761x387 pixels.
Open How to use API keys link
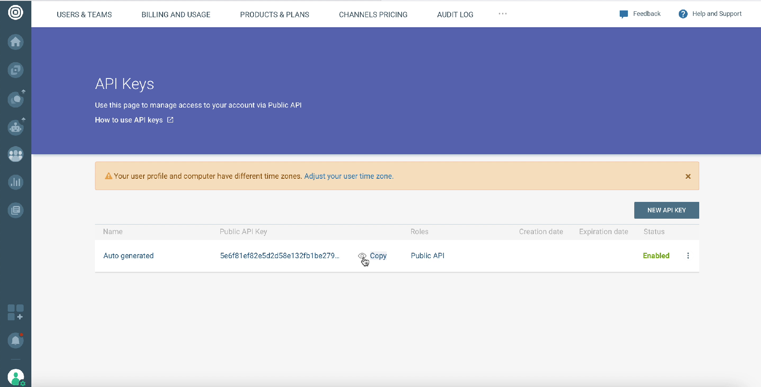[x=129, y=120]
